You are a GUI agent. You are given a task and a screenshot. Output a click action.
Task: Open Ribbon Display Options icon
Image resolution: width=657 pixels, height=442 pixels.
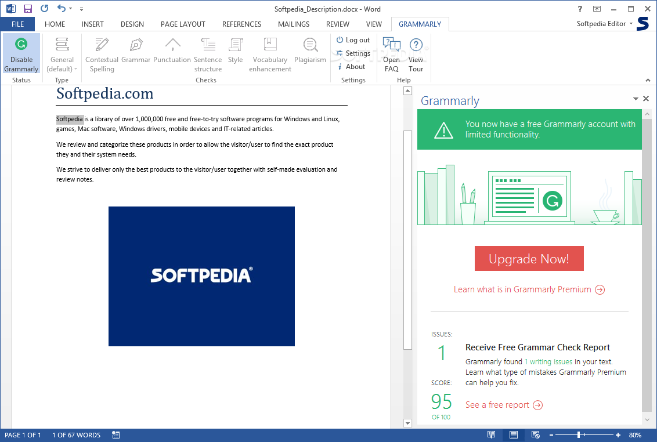(597, 9)
